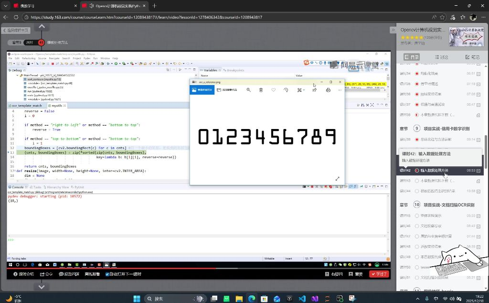
Task: Close the Opencv course browser tab
Action: click(144, 6)
